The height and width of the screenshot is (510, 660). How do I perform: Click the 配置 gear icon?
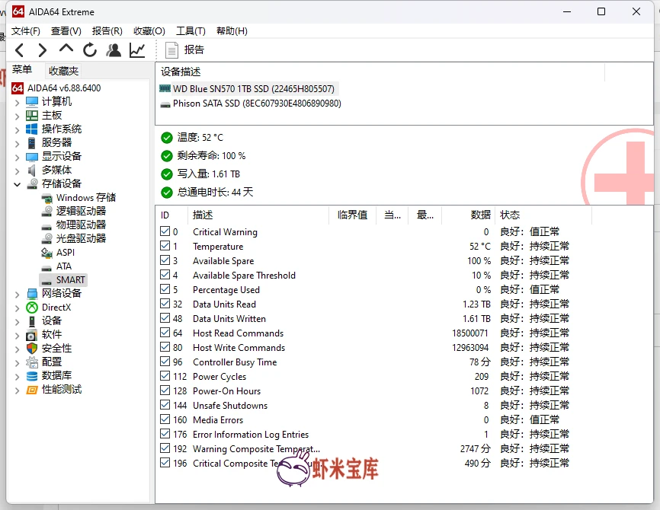coord(32,362)
